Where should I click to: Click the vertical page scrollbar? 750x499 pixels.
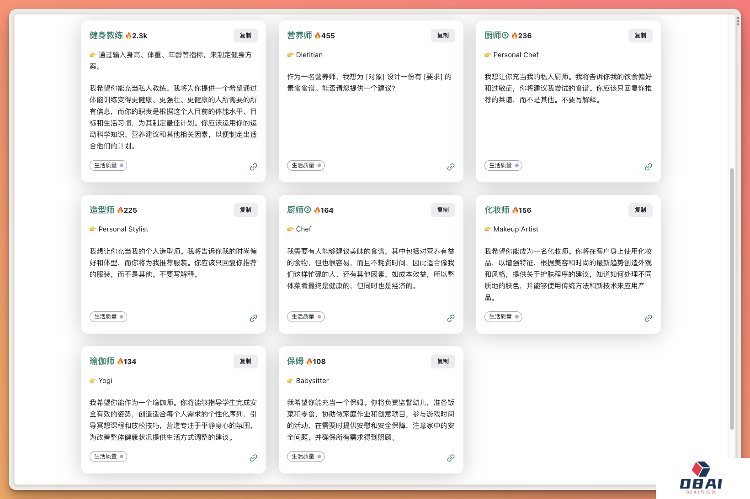coord(732,297)
